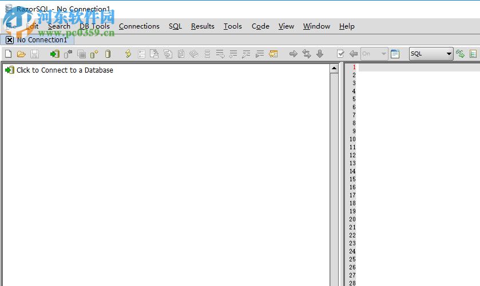Image resolution: width=480 pixels, height=286 pixels.
Task: Click the disconnect icon with gray back arrow
Action: 68,54
